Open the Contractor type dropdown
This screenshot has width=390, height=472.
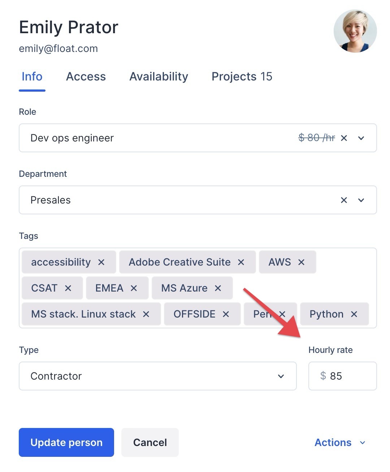(158, 376)
